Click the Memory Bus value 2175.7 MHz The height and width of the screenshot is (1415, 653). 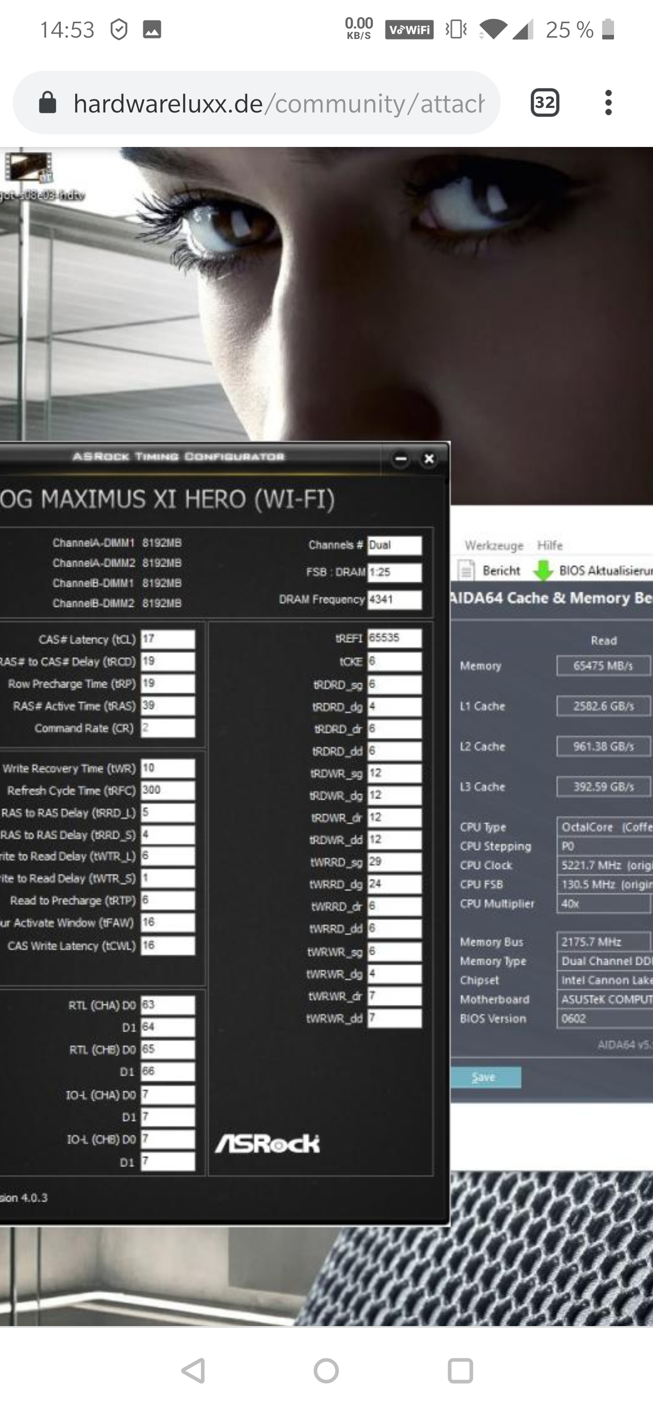point(604,942)
